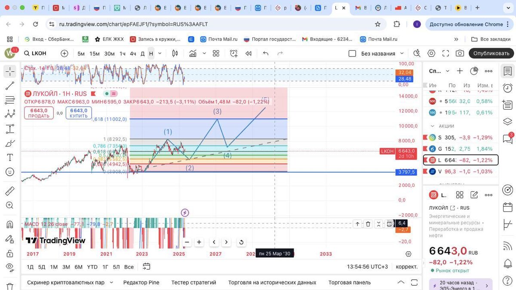Expand the timeframe interval dropdown arrow

click(x=160, y=54)
